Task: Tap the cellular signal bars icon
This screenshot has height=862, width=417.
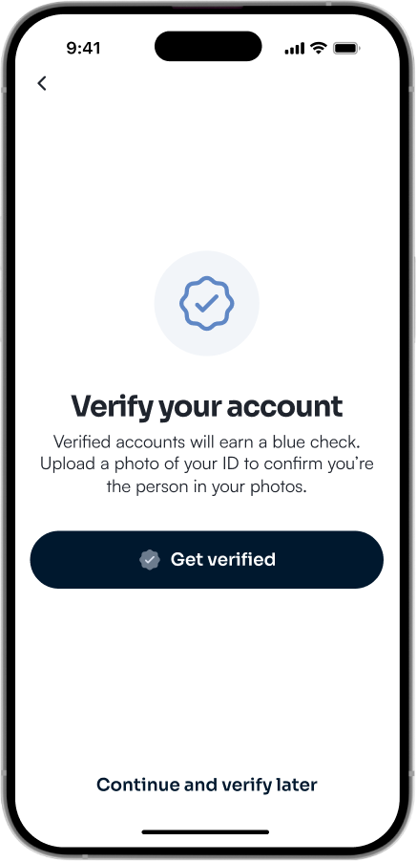Action: click(x=294, y=49)
